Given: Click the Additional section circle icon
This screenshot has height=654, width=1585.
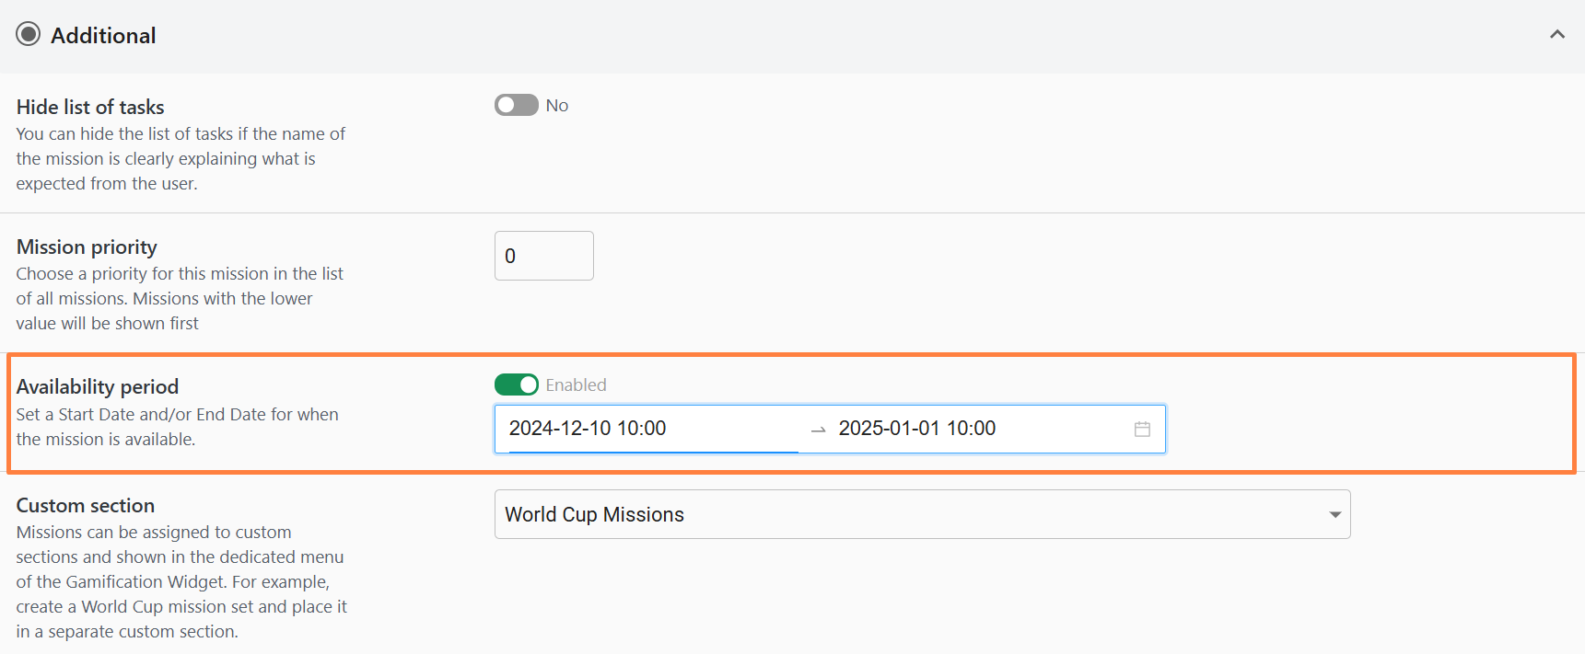Looking at the screenshot, I should (x=29, y=35).
